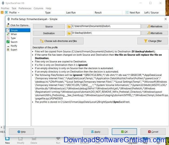Click the Click For Options button
Viewport: 169px width, 145px height.
(x=18, y=25)
